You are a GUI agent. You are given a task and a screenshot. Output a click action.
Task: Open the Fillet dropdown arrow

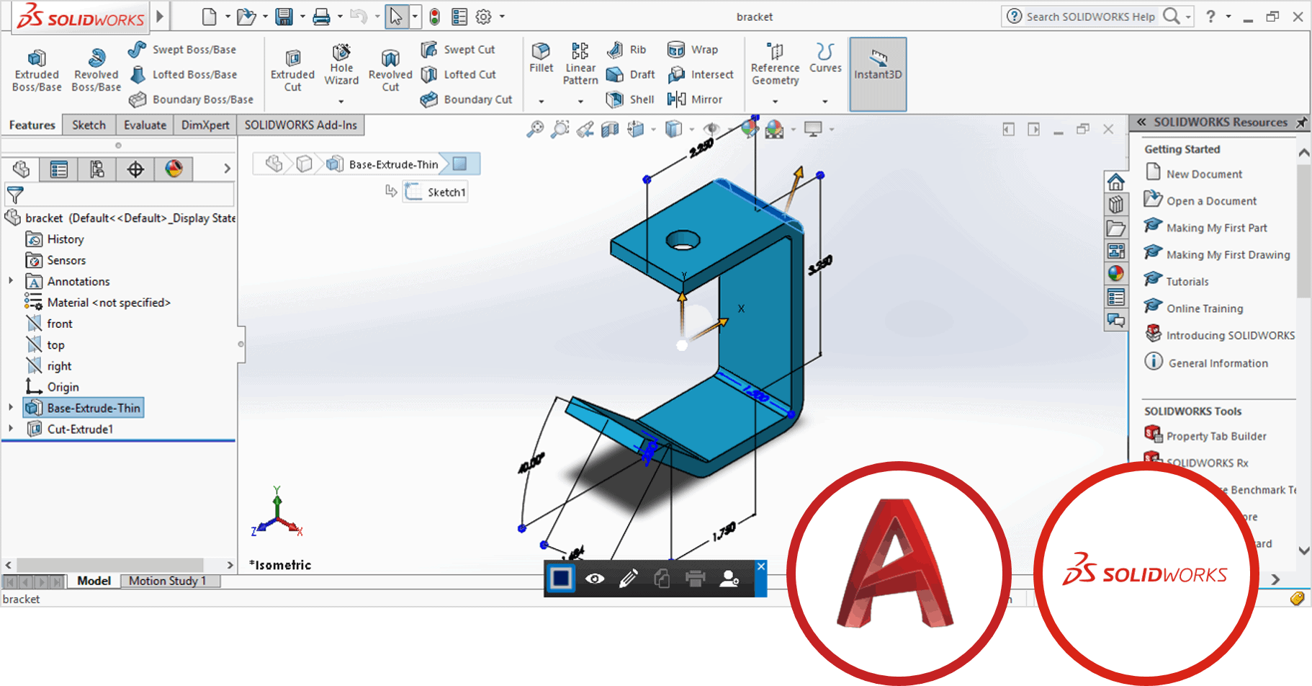pyautogui.click(x=542, y=102)
